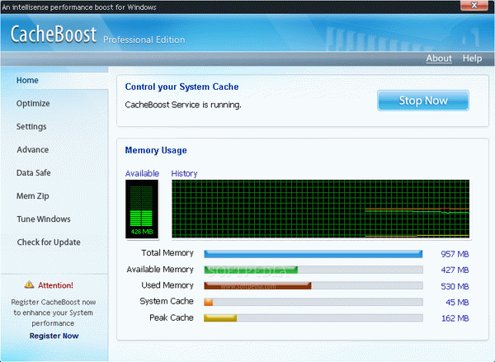
Task: Go to the Optimize page
Action: (33, 104)
